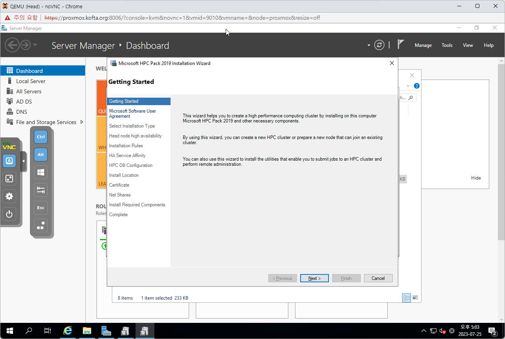Cancel the HPC Pack installation wizard
505x339 pixels.
coord(378,278)
